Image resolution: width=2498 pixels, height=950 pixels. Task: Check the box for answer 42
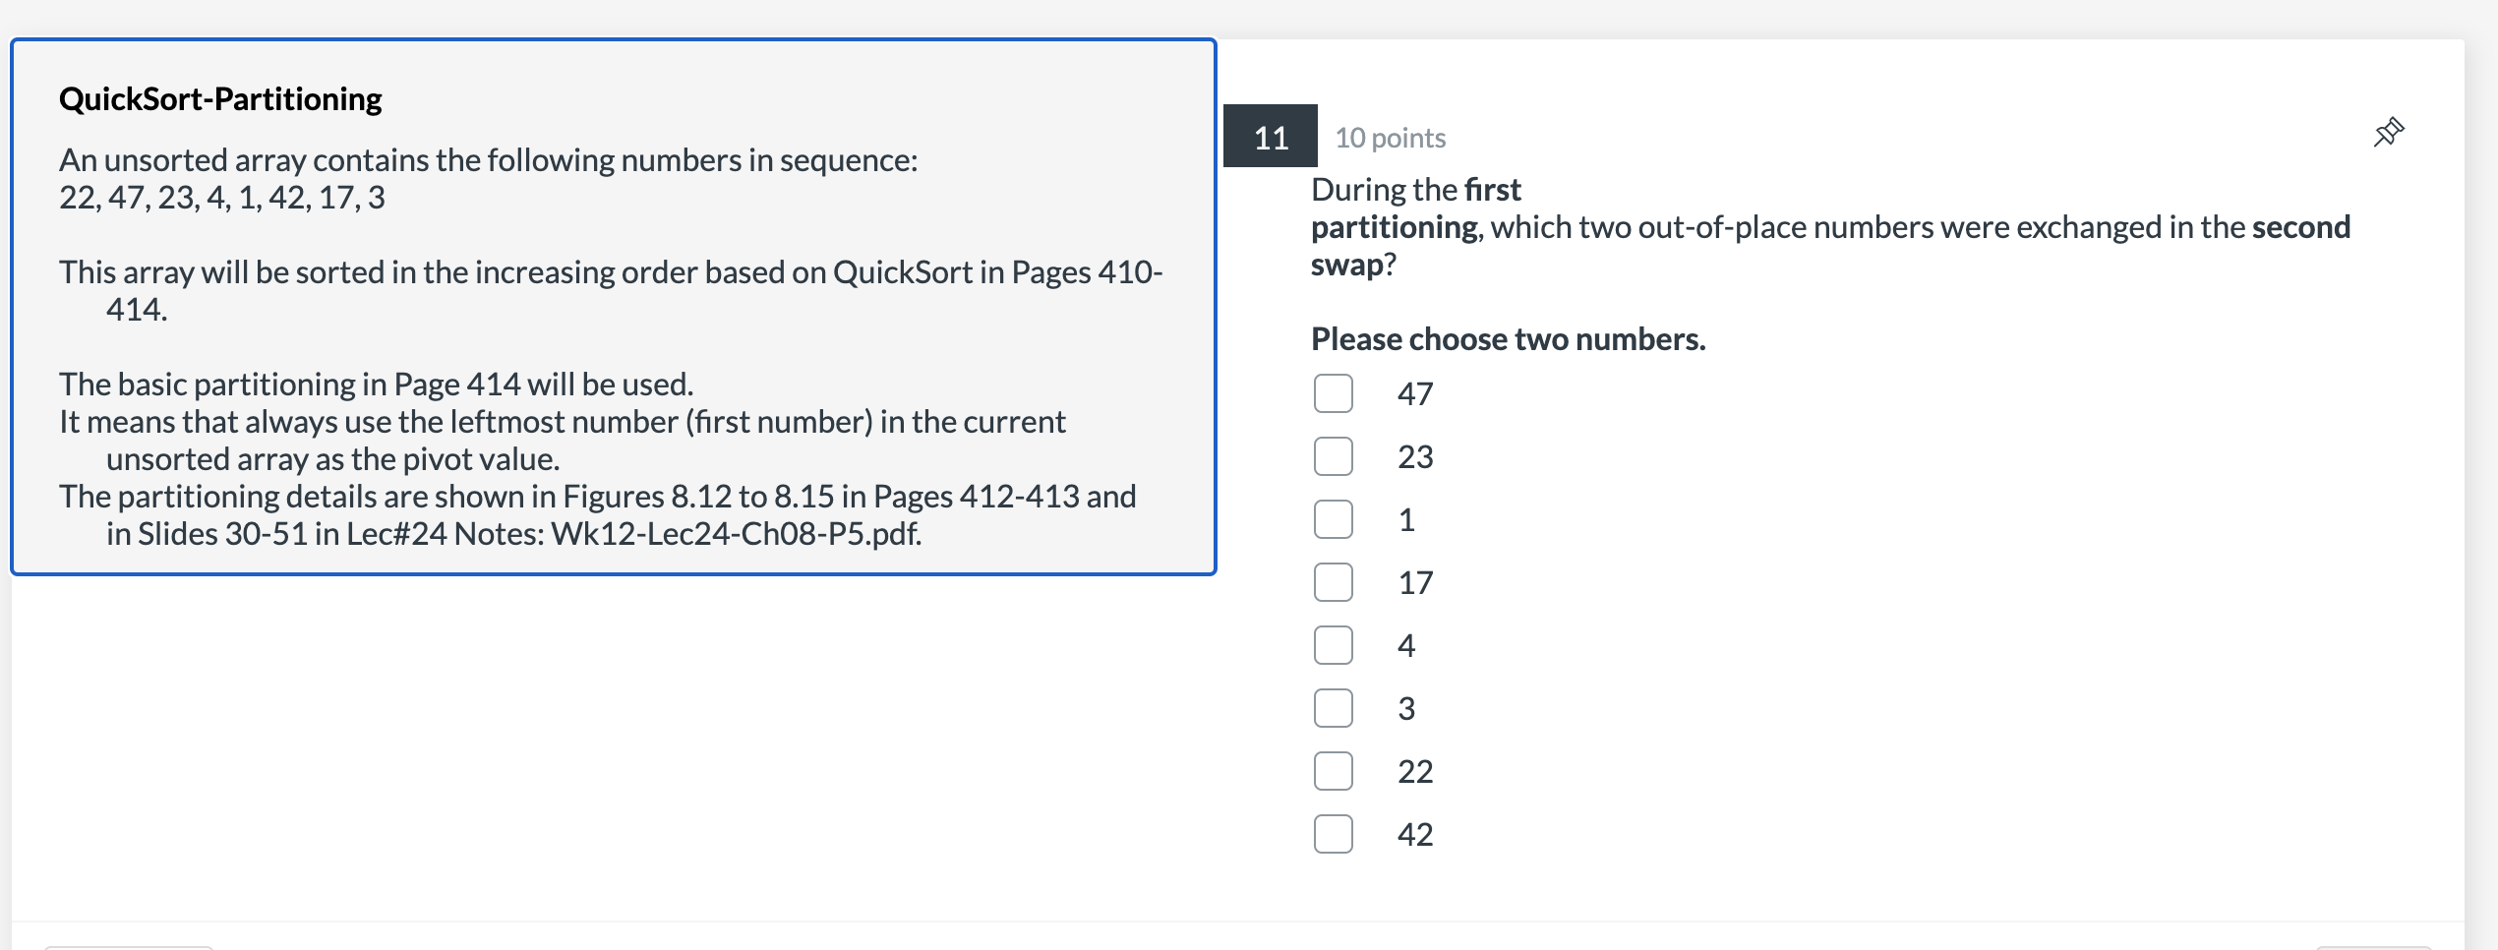point(1334,834)
